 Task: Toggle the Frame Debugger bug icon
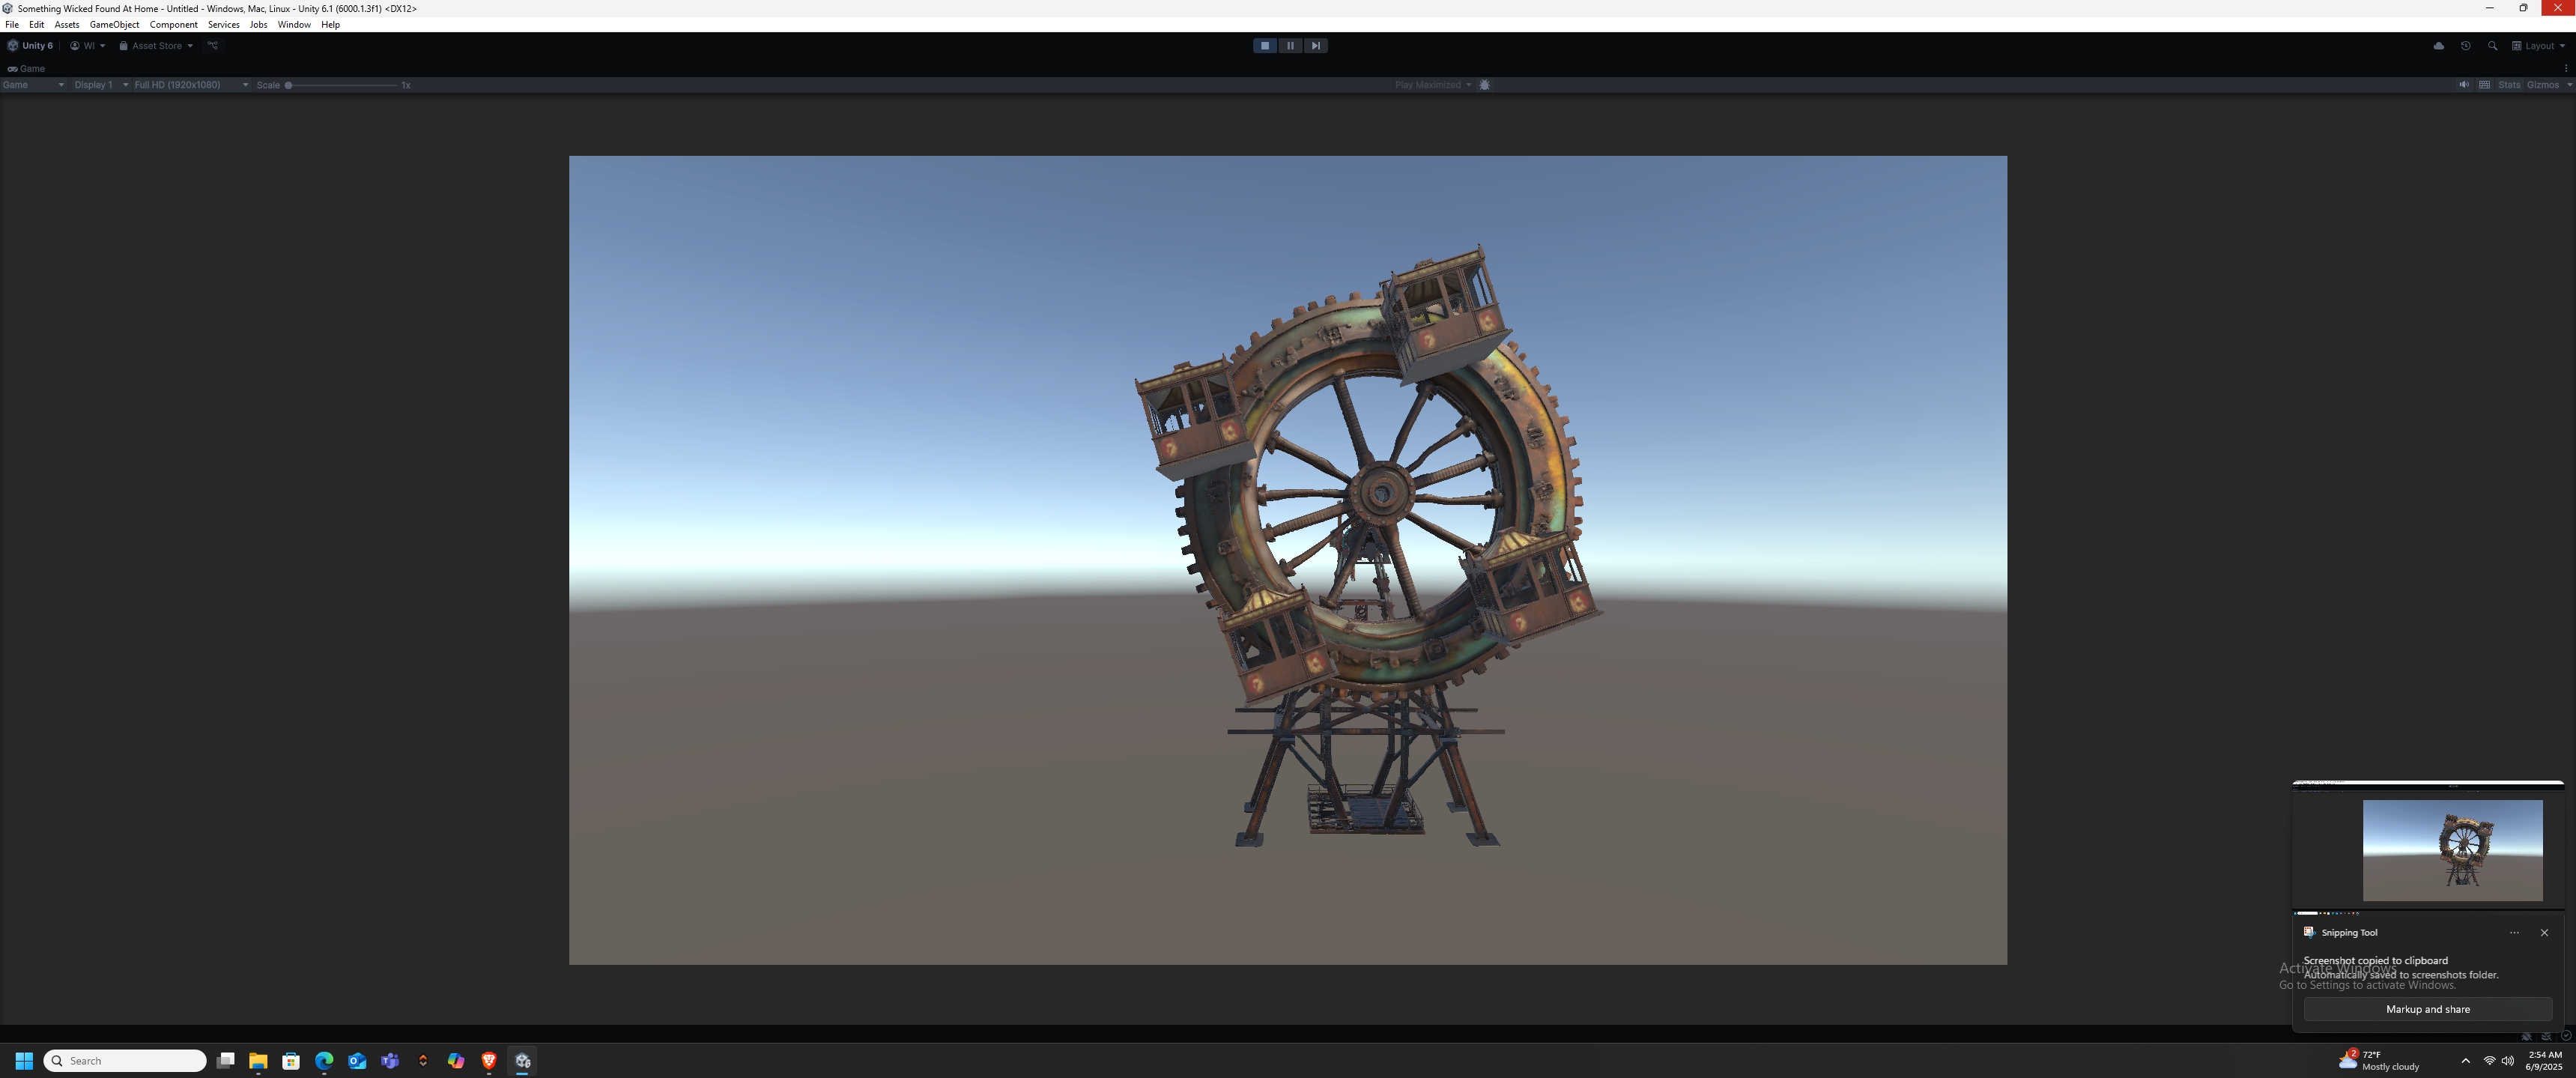[1484, 85]
